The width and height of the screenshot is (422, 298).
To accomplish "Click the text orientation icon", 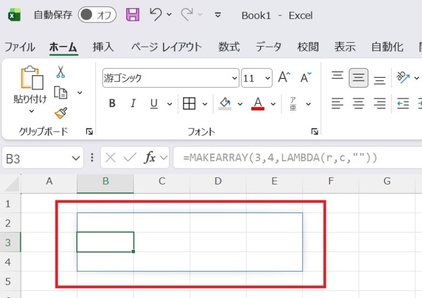I will click(403, 77).
